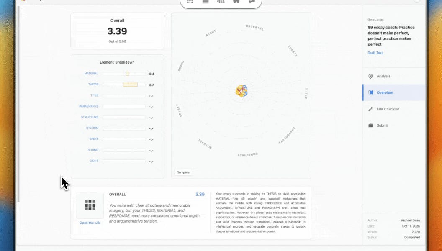The height and width of the screenshot is (251, 442).
Task: Open the Draft Text link
Action: pos(375,53)
